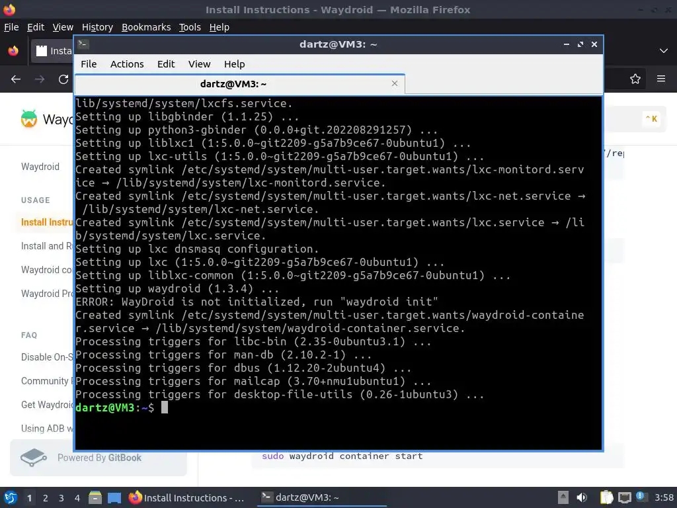Reload the Firefox page
Viewport: 677px width, 508px height.
[63, 79]
